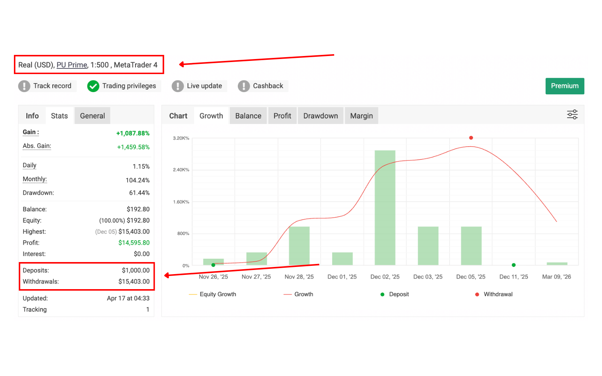
Task: Open the PU Prime broker link
Action: tap(72, 65)
